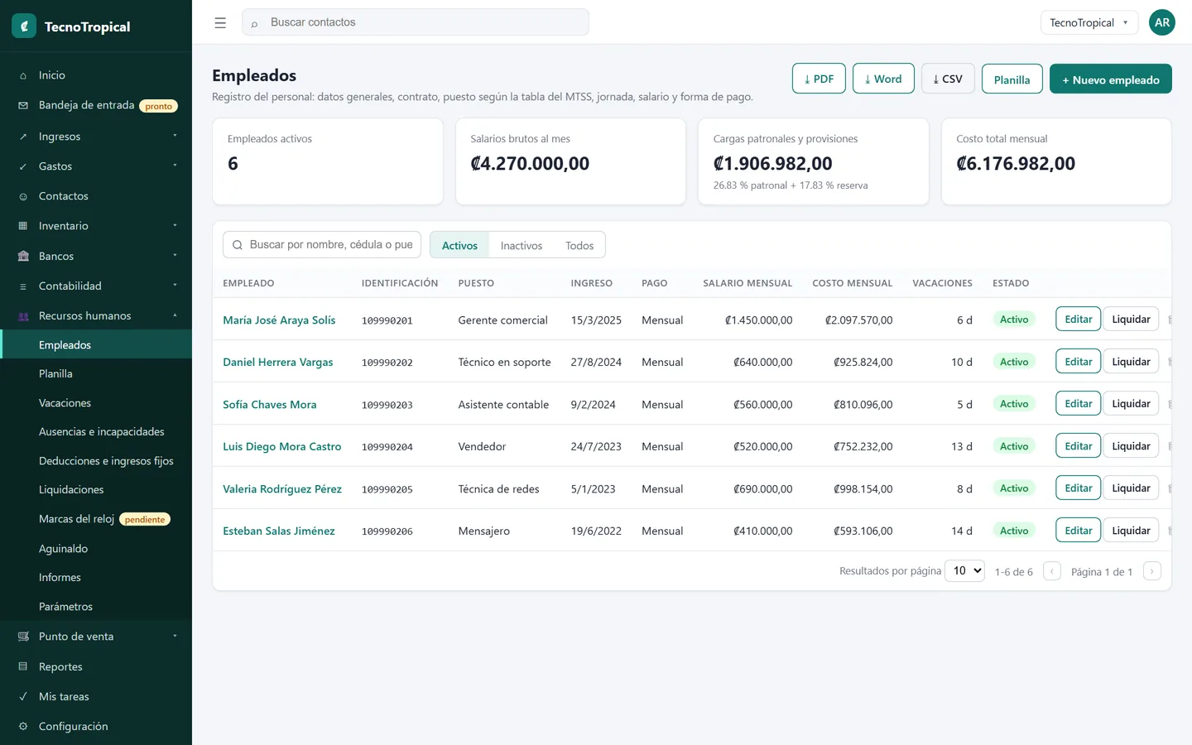The width and height of the screenshot is (1192, 745).
Task: Open Sofía Chaves Mora's employee record
Action: tap(270, 405)
